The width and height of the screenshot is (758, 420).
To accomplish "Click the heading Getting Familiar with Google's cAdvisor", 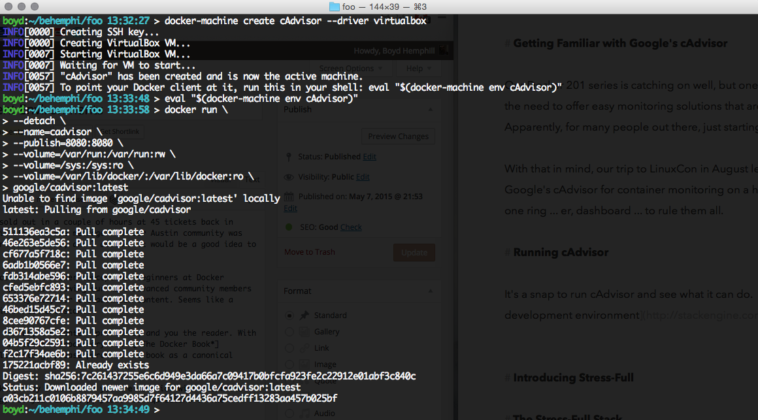I will 620,44.
